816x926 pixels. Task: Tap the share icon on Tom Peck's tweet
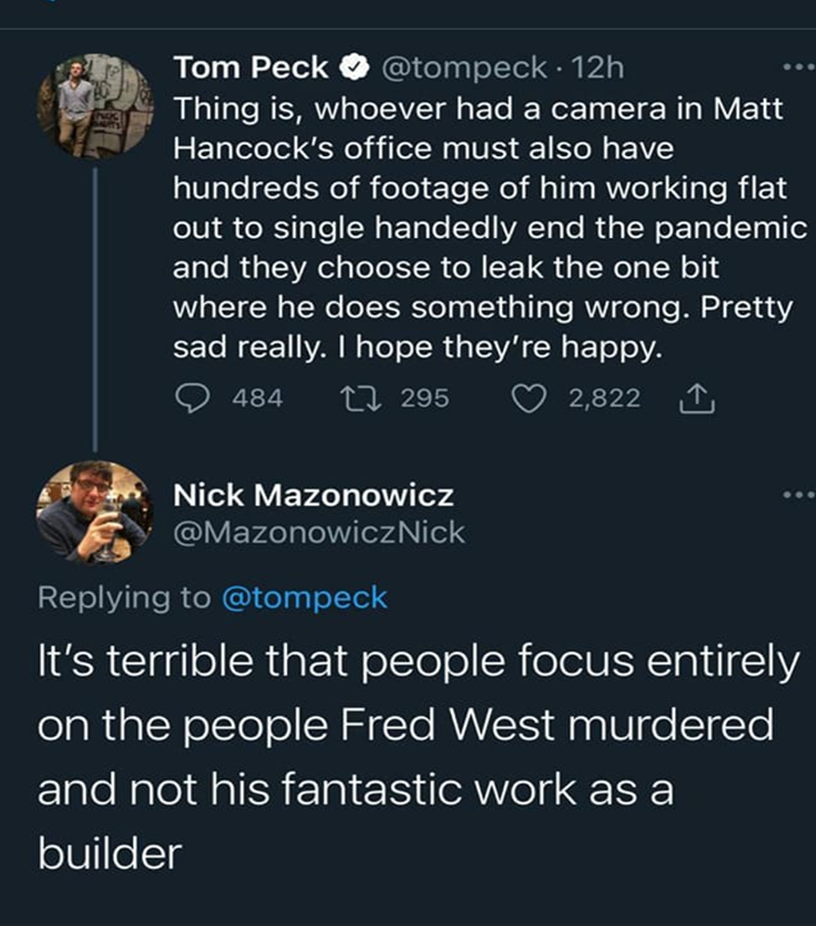pyautogui.click(x=692, y=398)
